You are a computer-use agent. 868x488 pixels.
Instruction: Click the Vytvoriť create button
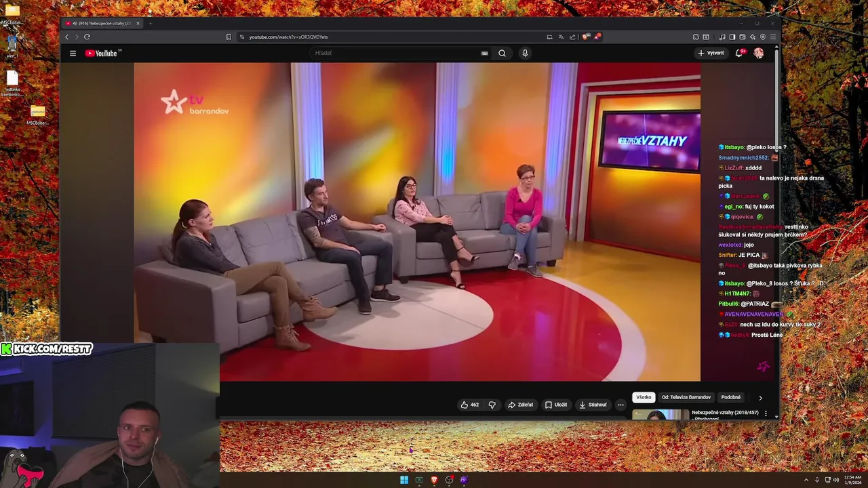(711, 53)
